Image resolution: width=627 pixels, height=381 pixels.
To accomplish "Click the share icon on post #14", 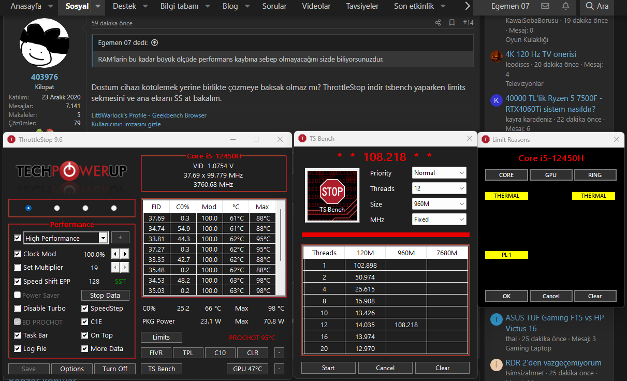I will (x=438, y=23).
